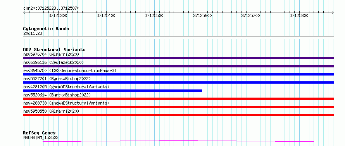Click the purple nsv5976704 variant bar
345x146 pixels.
[x=178, y=58]
